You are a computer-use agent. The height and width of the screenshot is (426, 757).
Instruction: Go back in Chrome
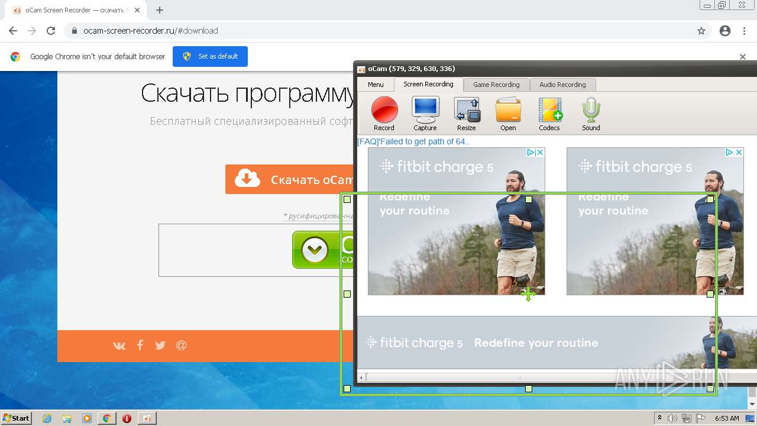tap(13, 31)
